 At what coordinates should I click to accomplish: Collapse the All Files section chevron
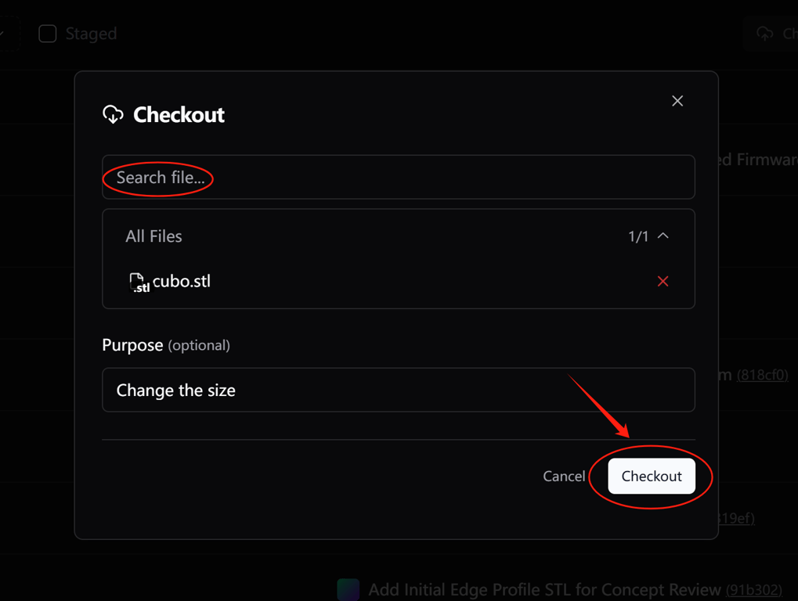[x=663, y=236]
